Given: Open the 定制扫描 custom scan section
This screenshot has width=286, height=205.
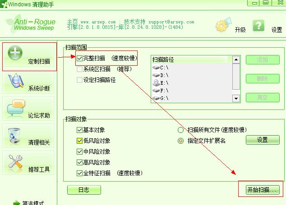Looking at the screenshot, I should (x=29, y=56).
